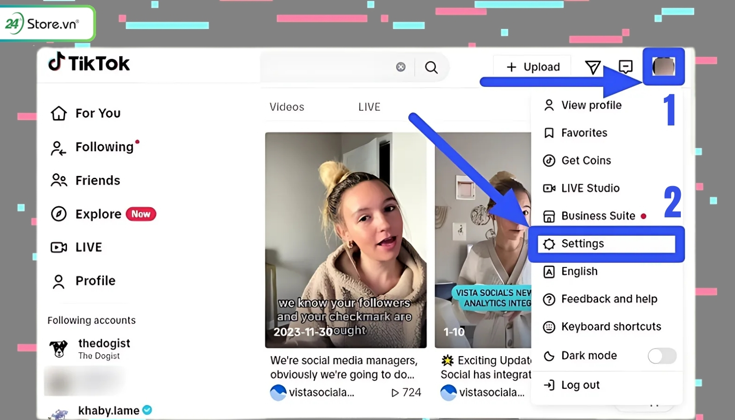
Task: Click the 'Following accounts' heading
Action: (x=91, y=320)
